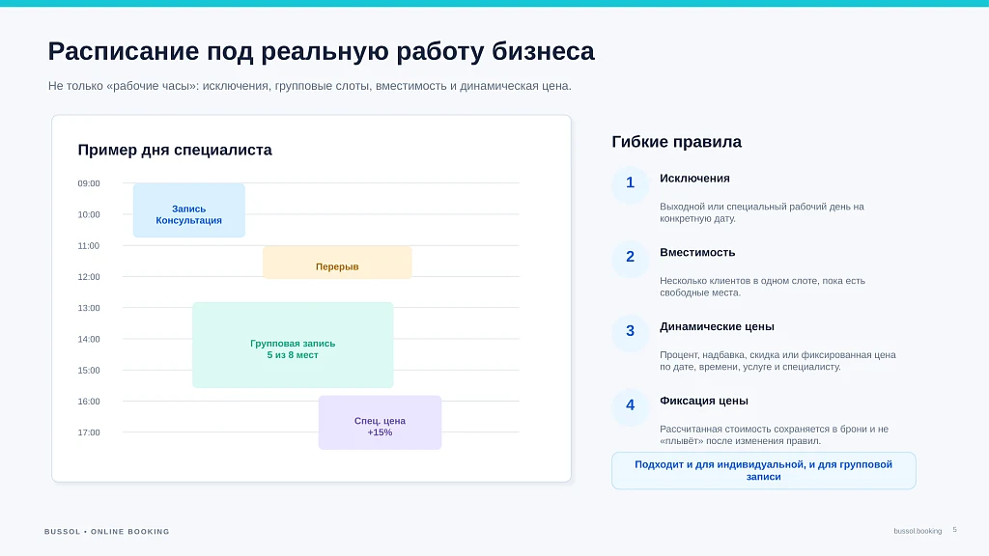Click the 16:00 time label
The width and height of the screenshot is (989, 556).
point(89,401)
